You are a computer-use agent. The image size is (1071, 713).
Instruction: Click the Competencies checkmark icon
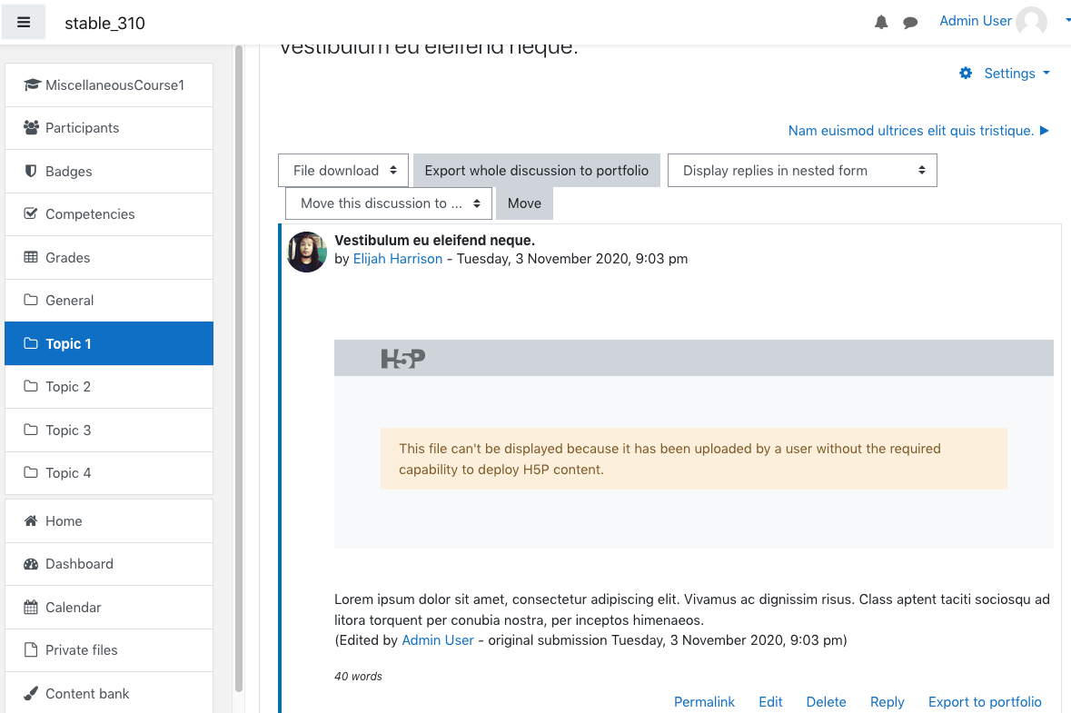tap(31, 213)
